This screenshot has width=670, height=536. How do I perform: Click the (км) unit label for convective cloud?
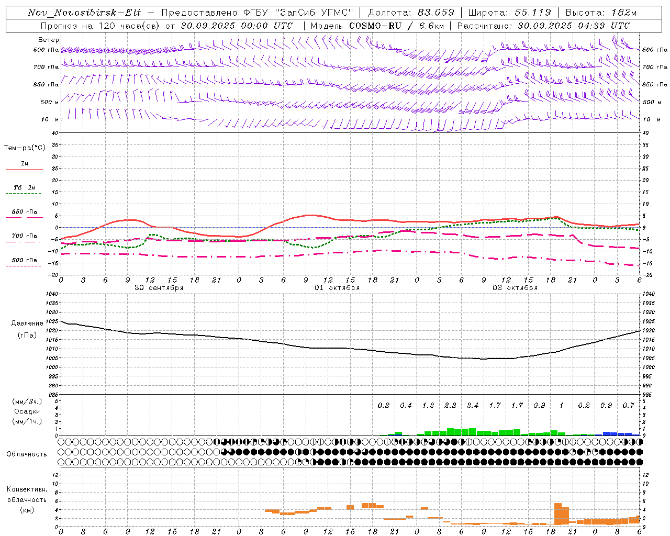[27, 510]
